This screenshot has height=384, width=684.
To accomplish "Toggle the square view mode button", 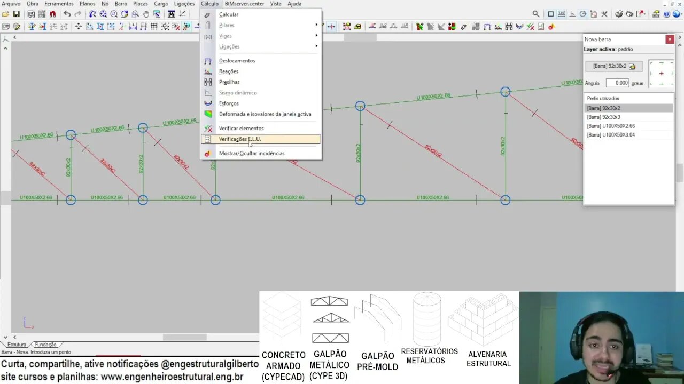I will click(x=551, y=14).
